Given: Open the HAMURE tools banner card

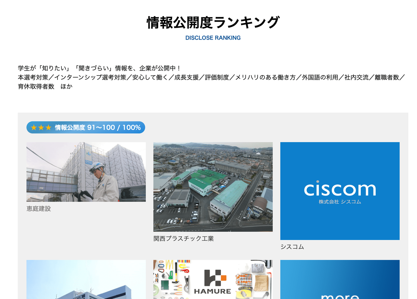Looking at the screenshot, I should pos(213,280).
